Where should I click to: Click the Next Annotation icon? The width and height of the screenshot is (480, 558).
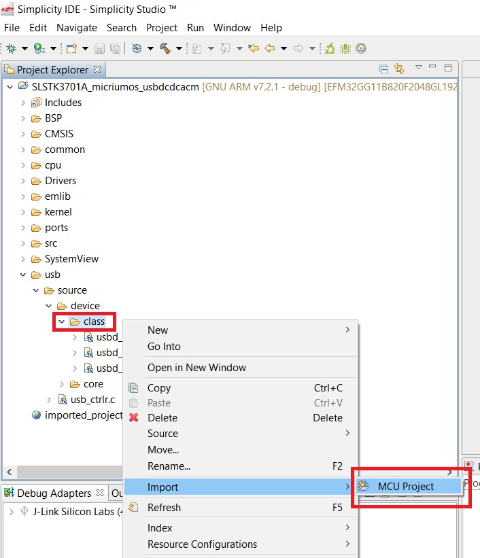click(x=197, y=48)
